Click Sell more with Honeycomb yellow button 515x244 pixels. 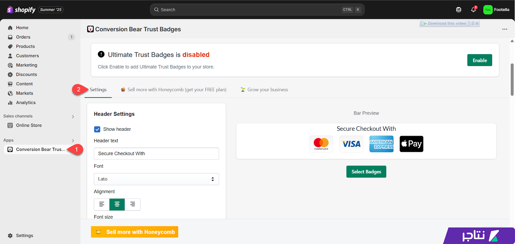coord(135,232)
